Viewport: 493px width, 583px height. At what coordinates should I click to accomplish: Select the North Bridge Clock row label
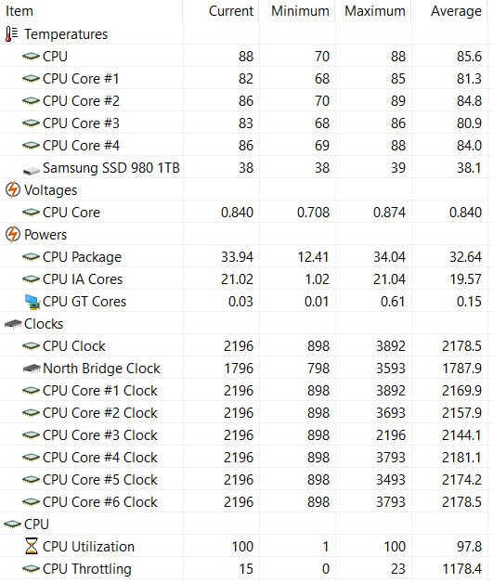(101, 369)
